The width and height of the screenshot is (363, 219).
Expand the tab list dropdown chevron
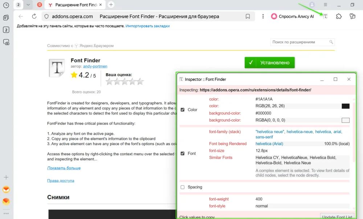click(28, 5)
